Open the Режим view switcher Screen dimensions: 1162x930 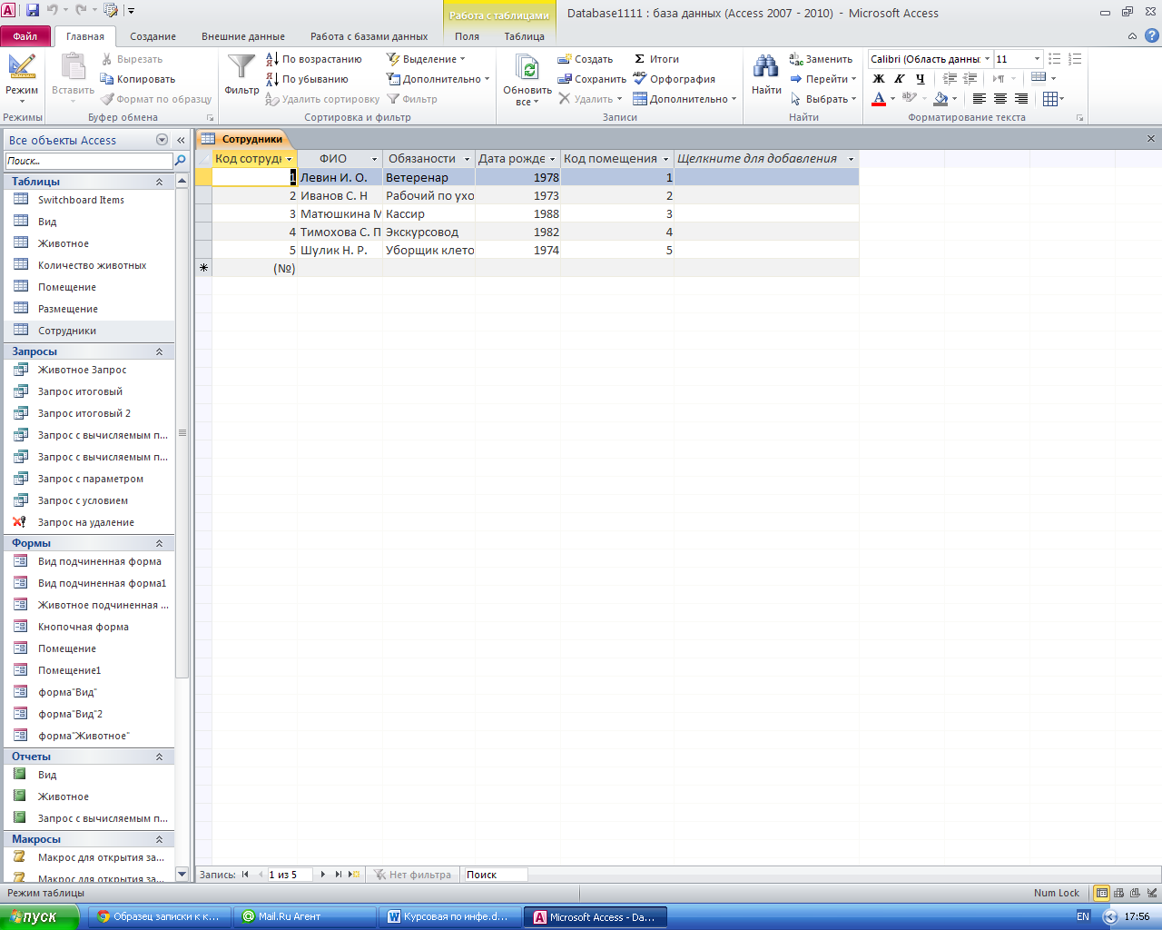point(22,76)
